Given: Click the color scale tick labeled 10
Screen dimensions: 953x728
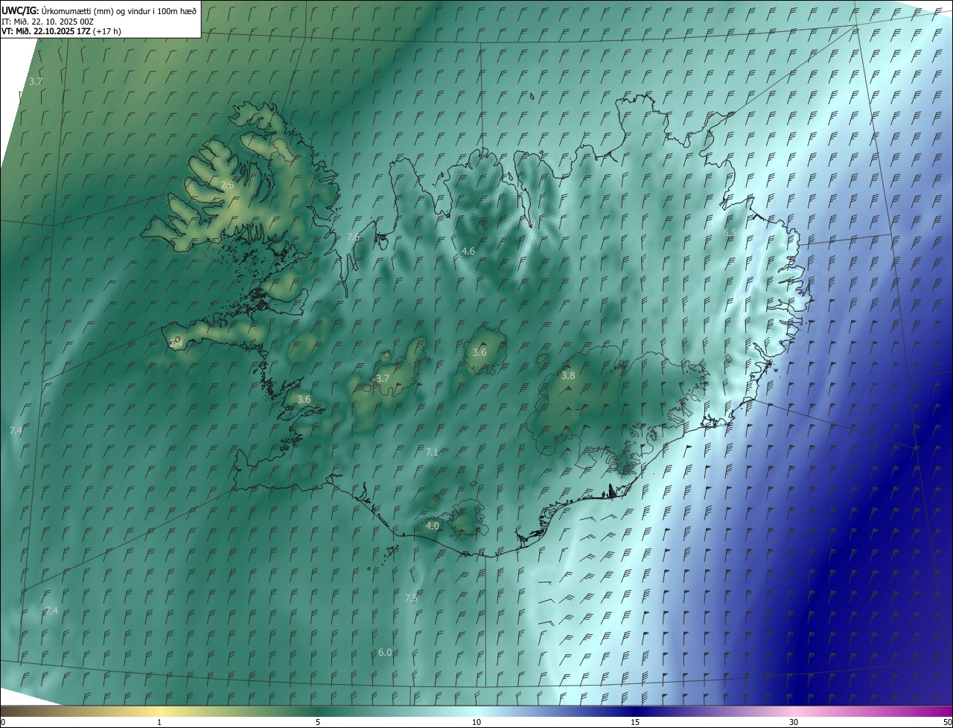Looking at the screenshot, I should click(476, 722).
